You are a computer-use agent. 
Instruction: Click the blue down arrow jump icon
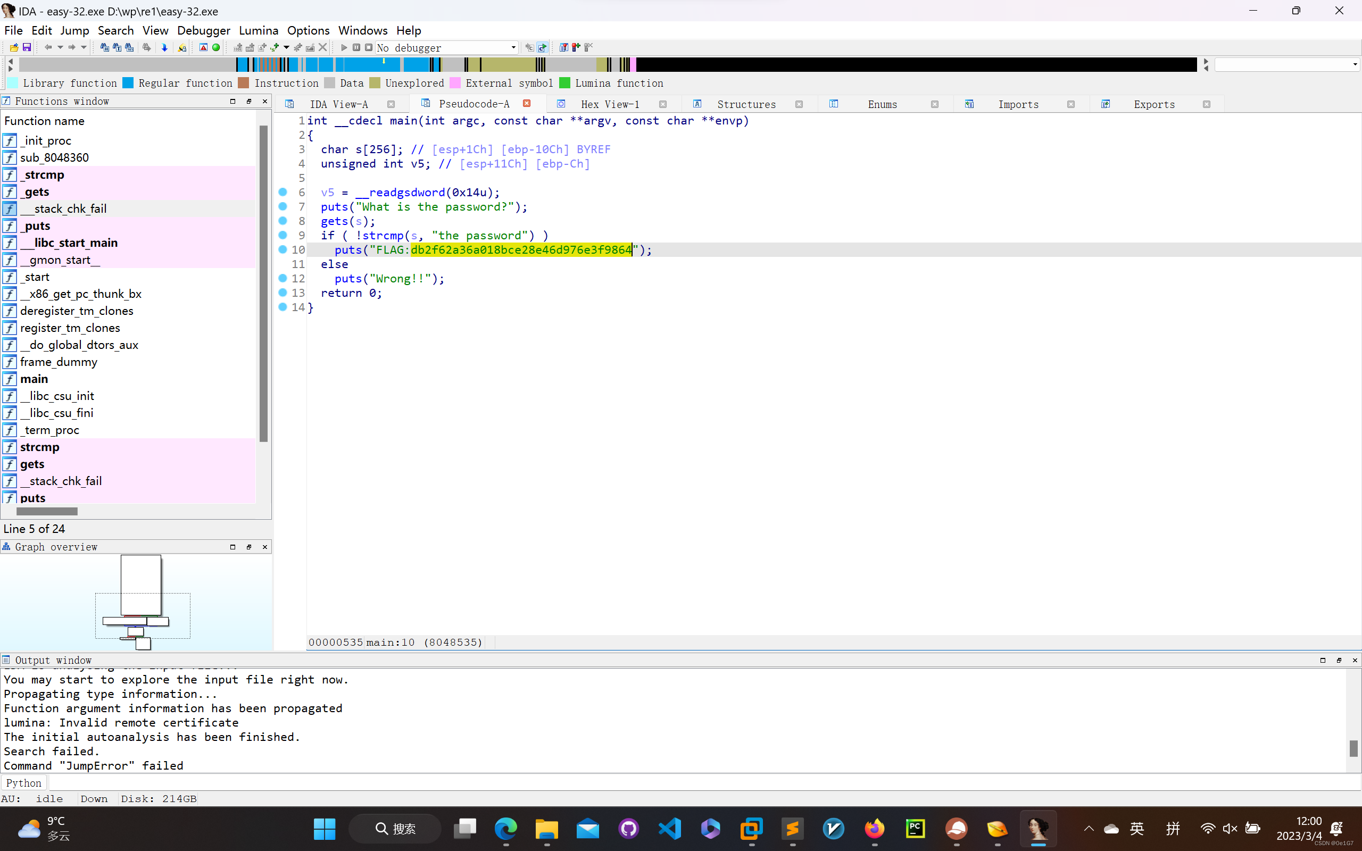click(164, 48)
